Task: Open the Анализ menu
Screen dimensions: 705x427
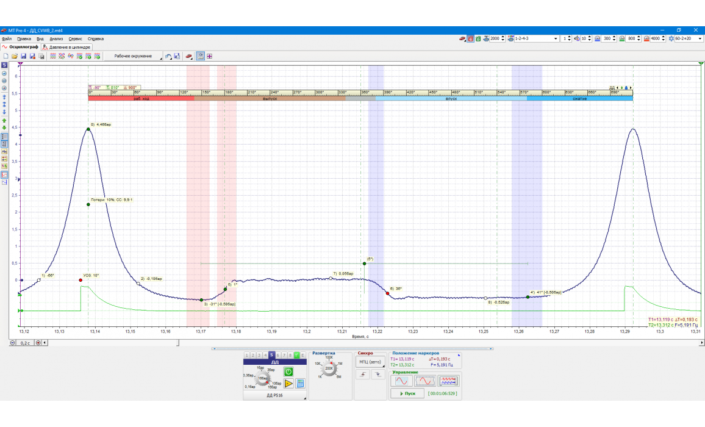Action: [x=56, y=38]
